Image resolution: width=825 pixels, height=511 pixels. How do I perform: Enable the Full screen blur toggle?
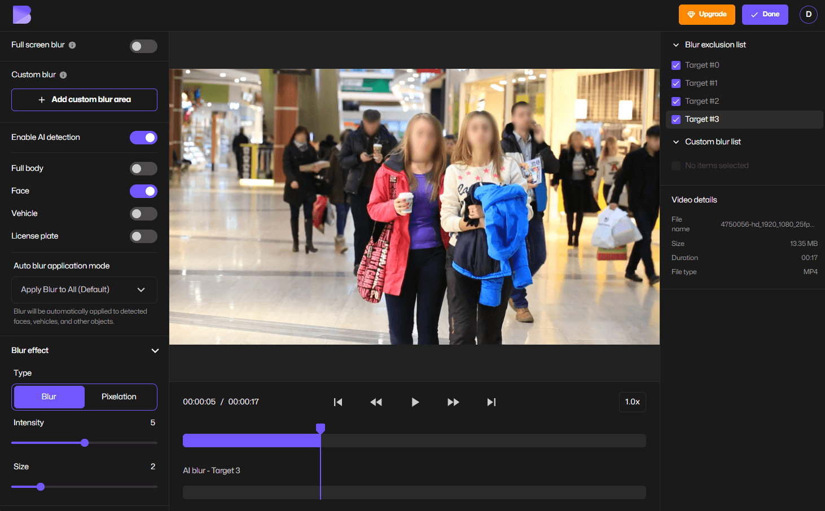(143, 46)
